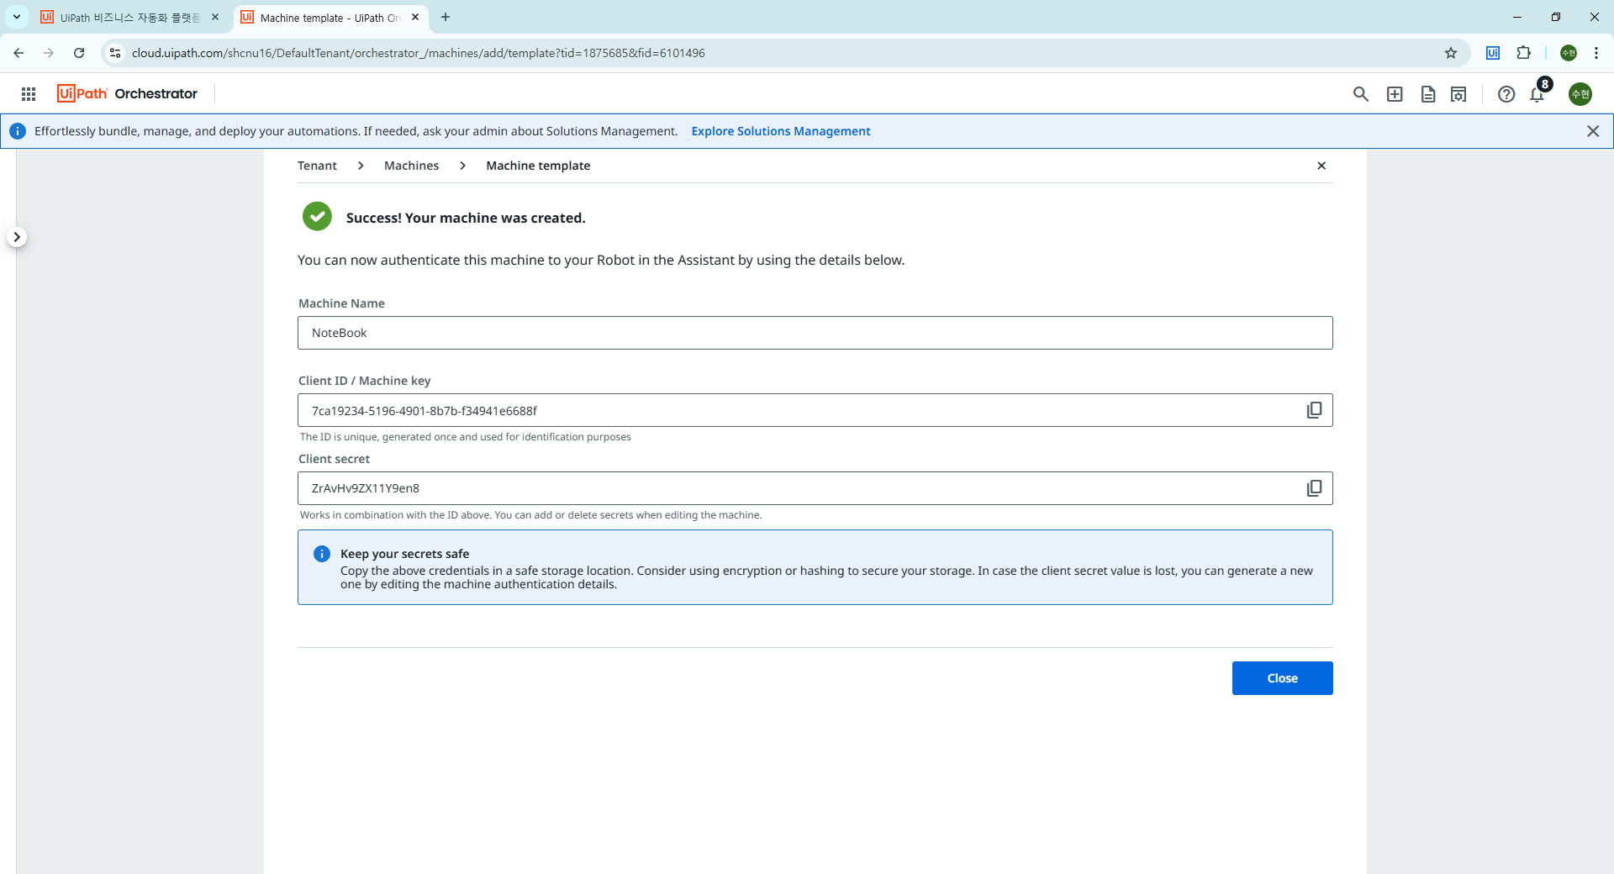This screenshot has height=874, width=1614.
Task: Minimize the browser window
Action: (x=1516, y=17)
